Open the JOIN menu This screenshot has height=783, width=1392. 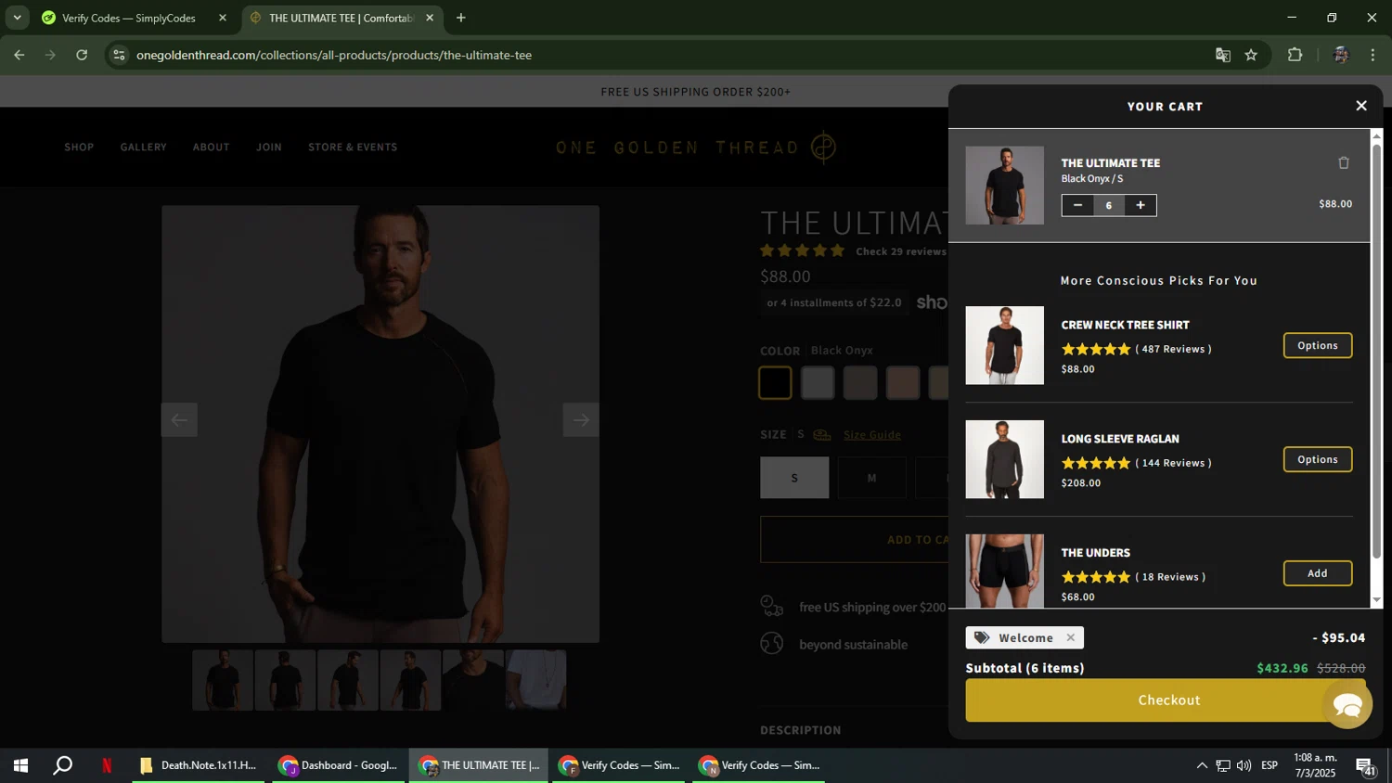(269, 148)
